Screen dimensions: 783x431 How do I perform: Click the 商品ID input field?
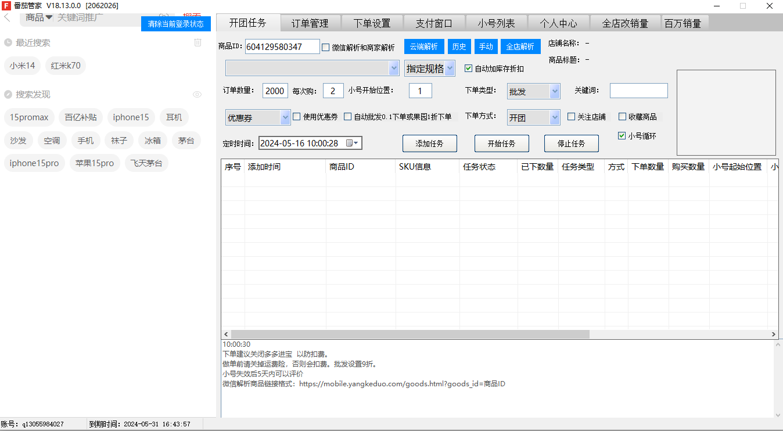point(282,46)
